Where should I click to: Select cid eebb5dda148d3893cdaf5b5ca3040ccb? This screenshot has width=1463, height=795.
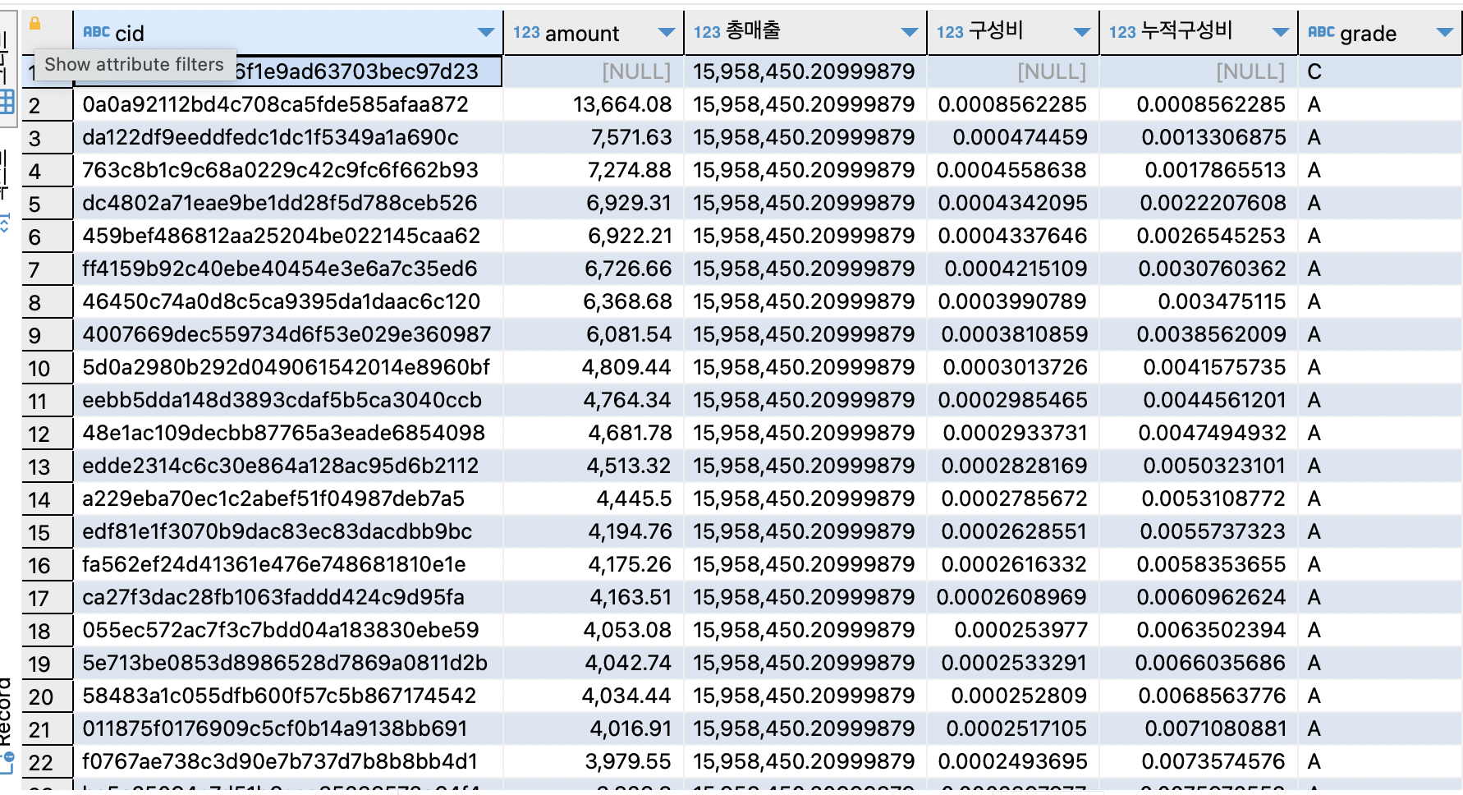(x=288, y=400)
